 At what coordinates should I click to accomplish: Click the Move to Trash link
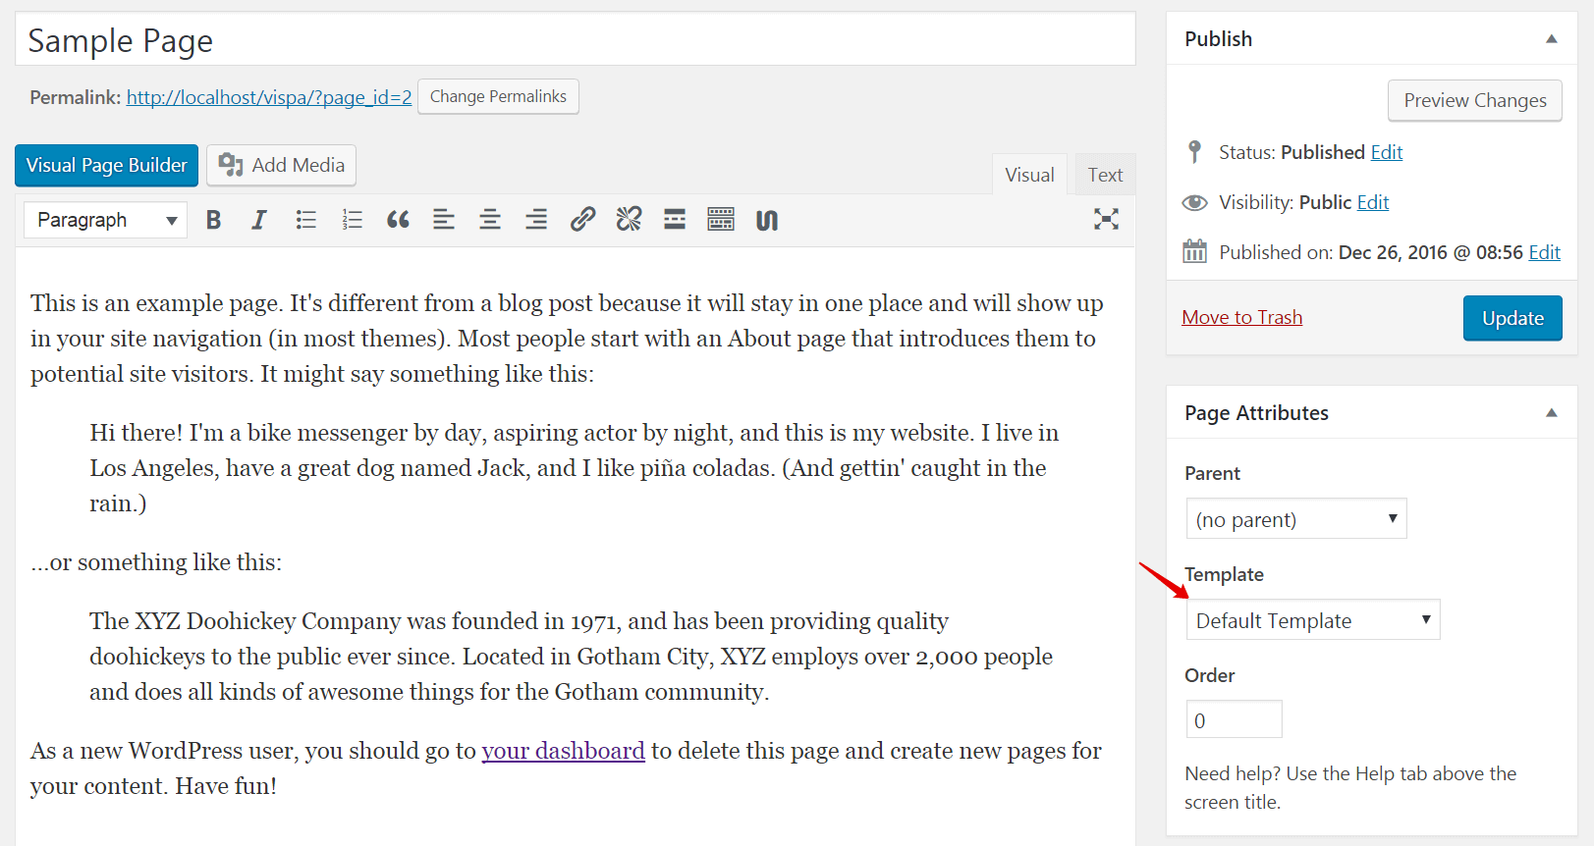point(1241,317)
